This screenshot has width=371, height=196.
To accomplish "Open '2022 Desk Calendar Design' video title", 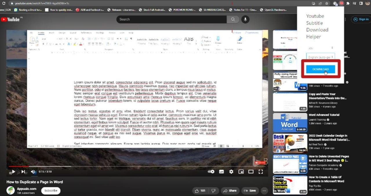I will click(329, 138).
